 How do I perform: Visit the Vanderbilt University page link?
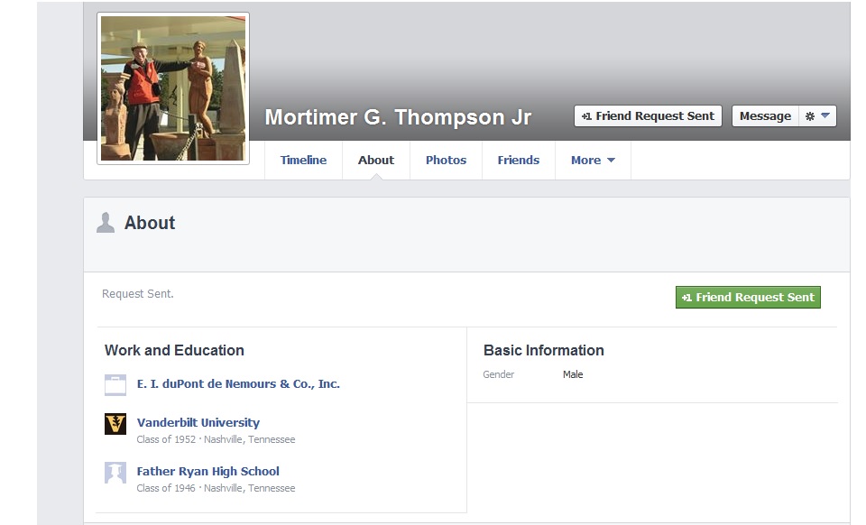coord(198,423)
